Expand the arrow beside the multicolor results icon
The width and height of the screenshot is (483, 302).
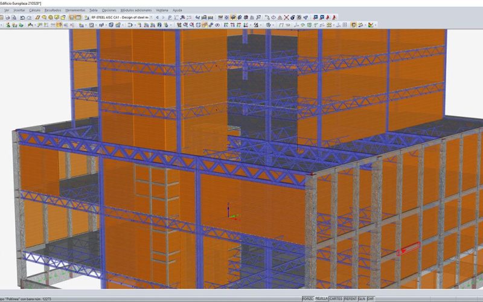click(x=376, y=25)
